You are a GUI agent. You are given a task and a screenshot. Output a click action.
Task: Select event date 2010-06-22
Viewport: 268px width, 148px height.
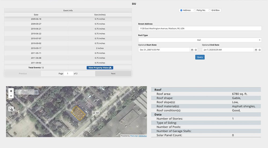point(36,34)
